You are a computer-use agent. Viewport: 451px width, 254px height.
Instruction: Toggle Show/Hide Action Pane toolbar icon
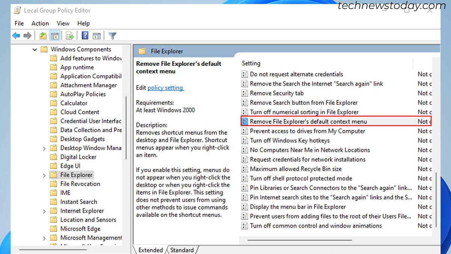(x=97, y=36)
